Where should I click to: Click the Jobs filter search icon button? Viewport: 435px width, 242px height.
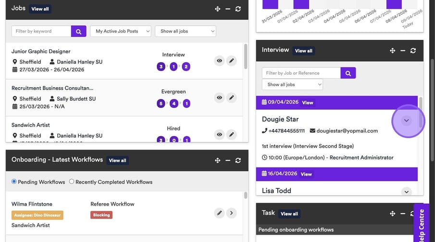pyautogui.click(x=78, y=31)
